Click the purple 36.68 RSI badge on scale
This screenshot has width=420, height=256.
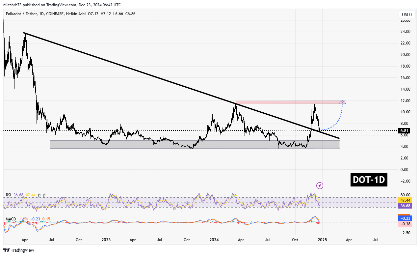coord(405,205)
